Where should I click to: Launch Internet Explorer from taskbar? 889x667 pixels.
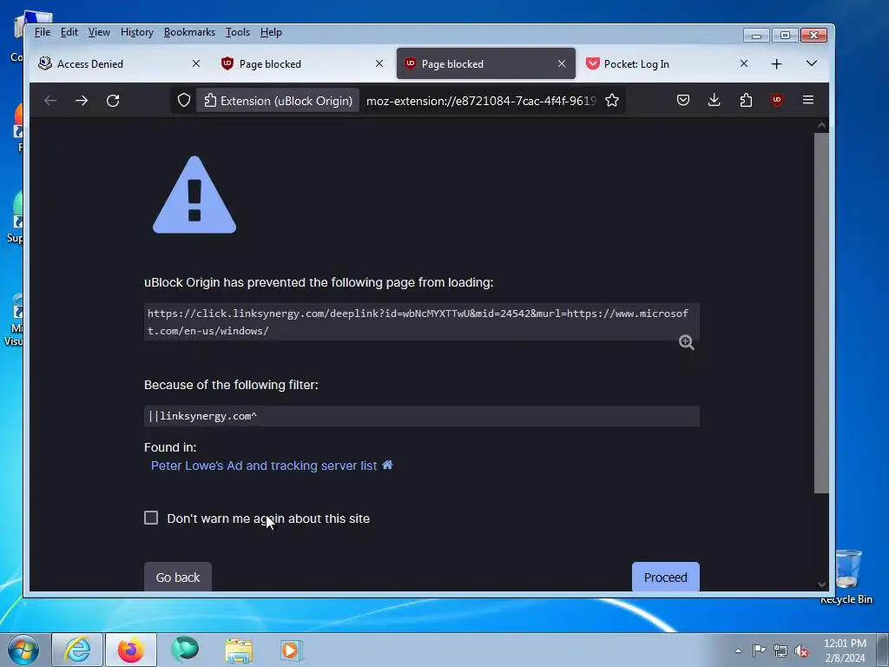(x=77, y=650)
